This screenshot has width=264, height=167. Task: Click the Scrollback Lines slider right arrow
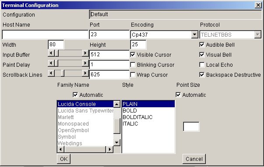tap(85, 73)
